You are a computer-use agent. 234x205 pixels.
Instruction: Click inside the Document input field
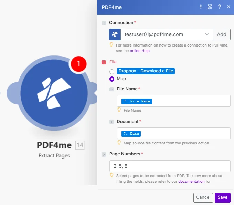pos(174,133)
